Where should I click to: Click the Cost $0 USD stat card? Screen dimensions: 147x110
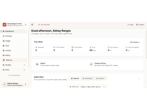click(x=96, y=49)
